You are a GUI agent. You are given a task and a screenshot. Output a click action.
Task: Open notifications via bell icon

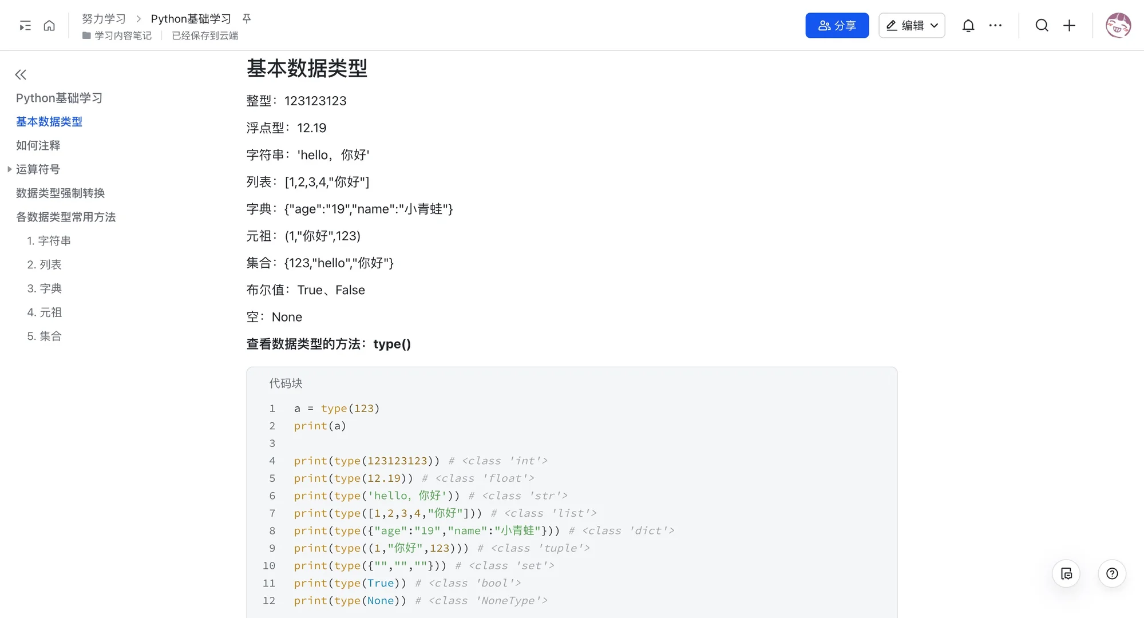click(x=968, y=25)
